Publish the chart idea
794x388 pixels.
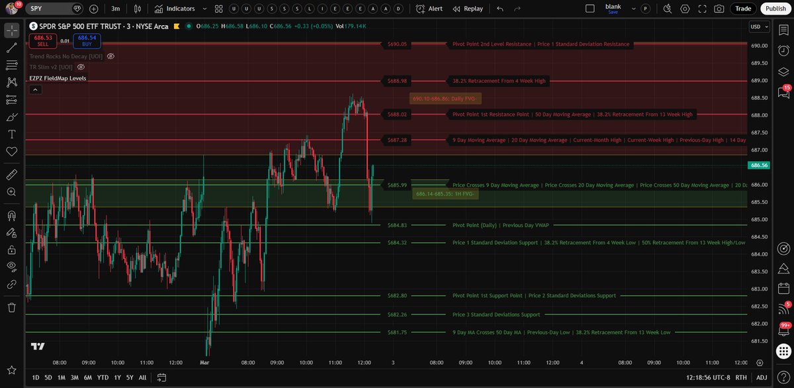coord(775,9)
